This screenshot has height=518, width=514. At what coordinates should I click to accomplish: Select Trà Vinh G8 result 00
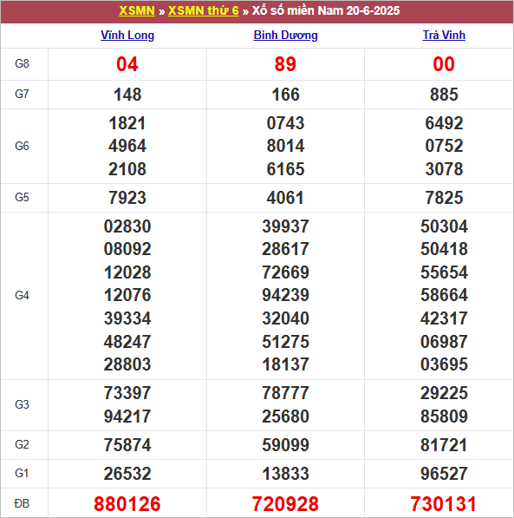[x=444, y=64]
